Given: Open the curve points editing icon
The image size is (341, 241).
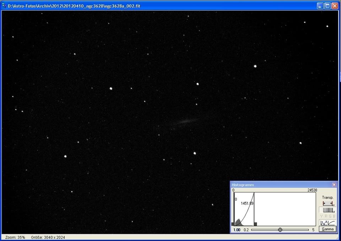Looking at the screenshot, I should tap(324, 223).
